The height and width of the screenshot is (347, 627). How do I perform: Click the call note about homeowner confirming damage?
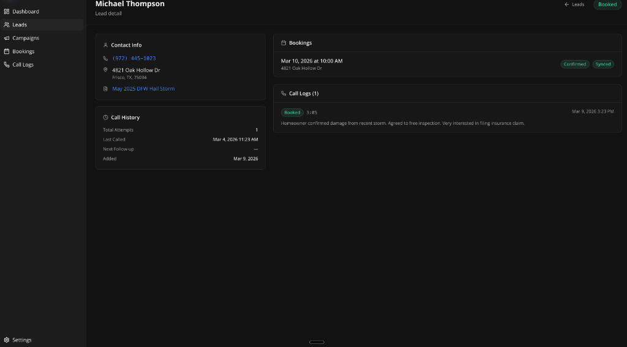pyautogui.click(x=402, y=123)
